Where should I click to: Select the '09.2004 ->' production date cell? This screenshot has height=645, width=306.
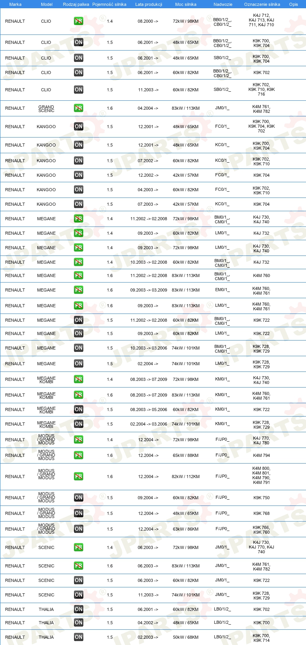148,498
